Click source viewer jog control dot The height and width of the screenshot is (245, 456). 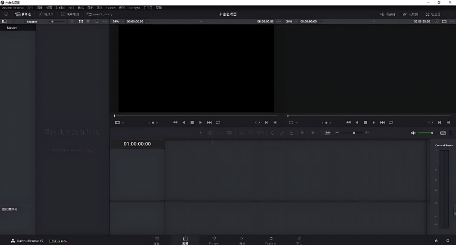153,122
